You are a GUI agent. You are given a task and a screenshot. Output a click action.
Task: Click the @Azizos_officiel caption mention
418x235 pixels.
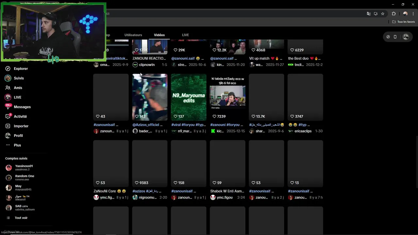pos(146,125)
